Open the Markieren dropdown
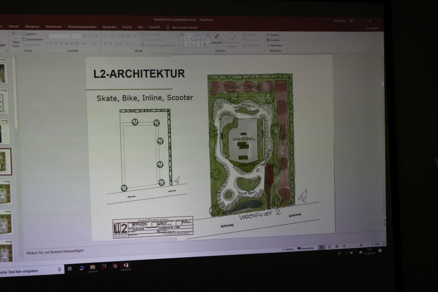The image size is (438, 292). (275, 46)
